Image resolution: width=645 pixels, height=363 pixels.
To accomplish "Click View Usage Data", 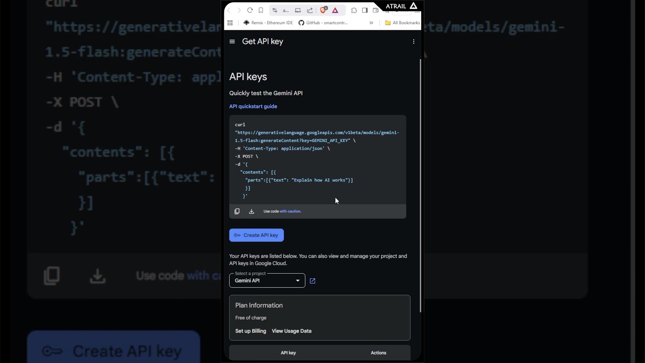I will pos(292,331).
